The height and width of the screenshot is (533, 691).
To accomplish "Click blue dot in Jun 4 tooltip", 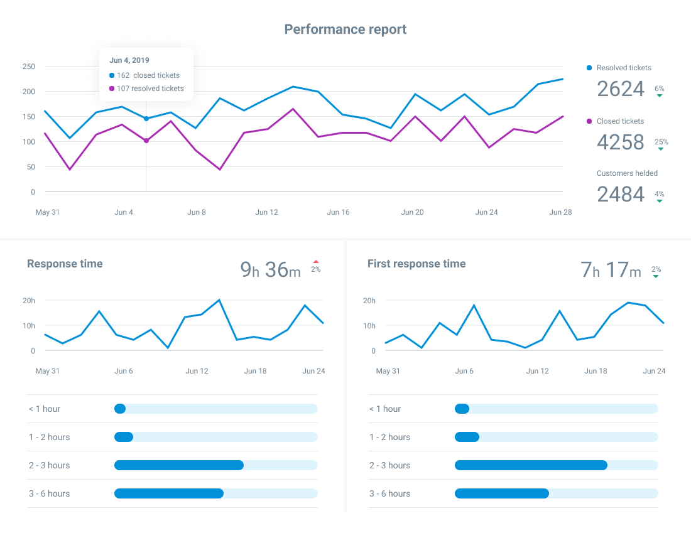I will 112,75.
